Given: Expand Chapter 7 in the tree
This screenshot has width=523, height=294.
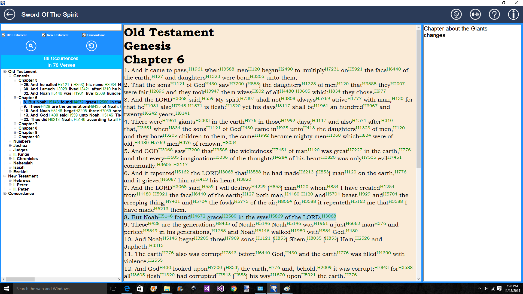Looking at the screenshot, I should pos(15,124).
